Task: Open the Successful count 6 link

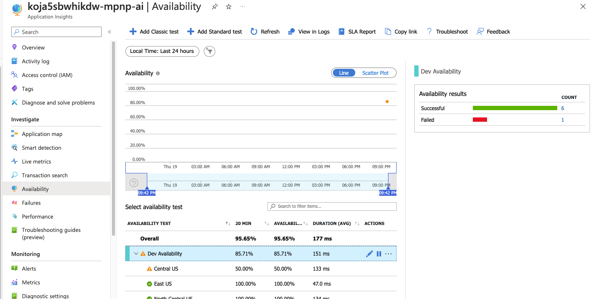Action: point(562,108)
